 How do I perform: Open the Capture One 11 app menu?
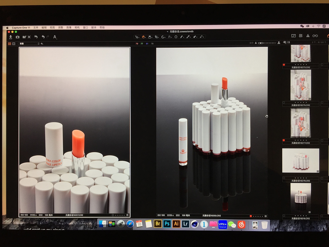tap(21, 28)
